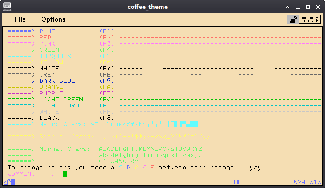This screenshot has width=325, height=188.
Task: Click the cursor position 024/016
Action: click(x=307, y=182)
